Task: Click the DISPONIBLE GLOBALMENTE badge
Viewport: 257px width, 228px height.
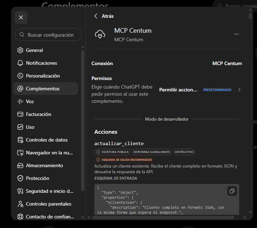Action: 152,152
